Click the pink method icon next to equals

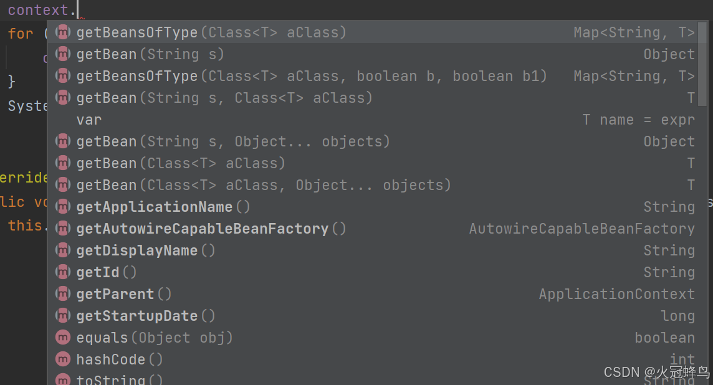[x=63, y=337]
